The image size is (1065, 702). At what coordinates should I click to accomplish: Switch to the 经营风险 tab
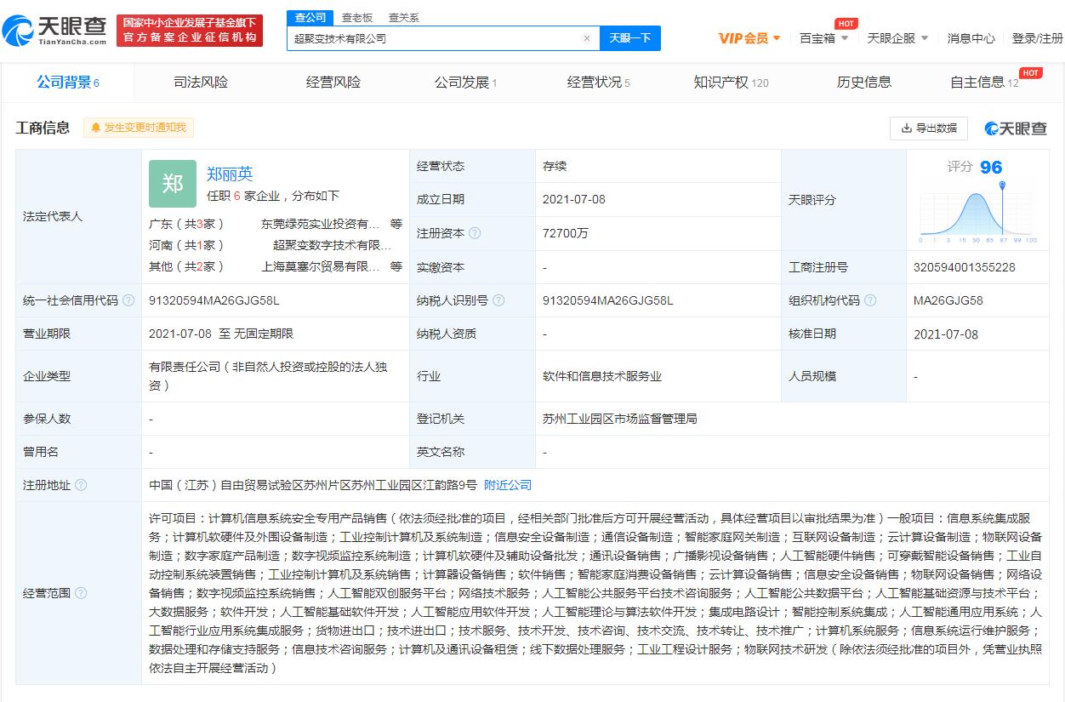point(333,83)
